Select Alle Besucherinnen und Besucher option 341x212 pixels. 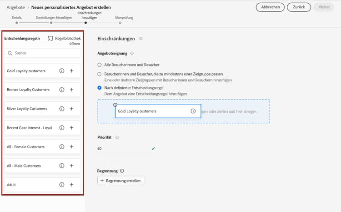click(x=100, y=65)
